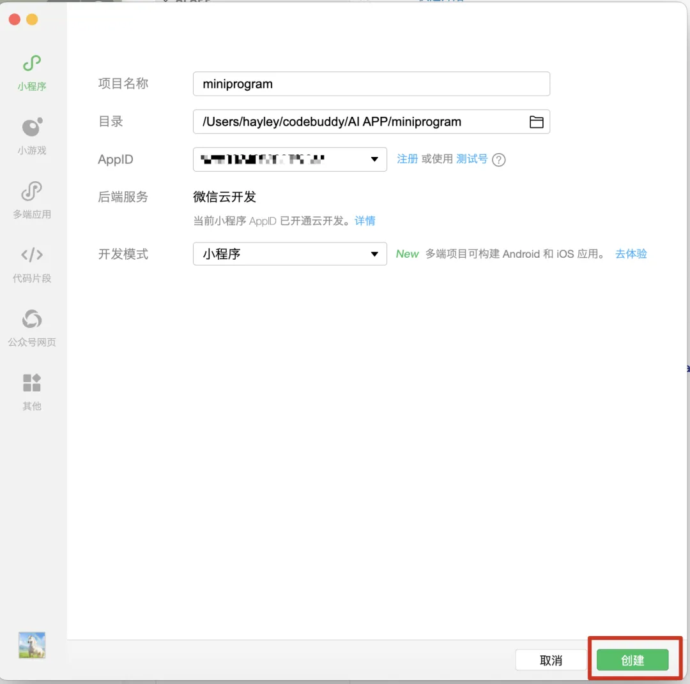The width and height of the screenshot is (690, 684).
Task: Open the folder browser for the 目录 field
Action: coord(537,121)
